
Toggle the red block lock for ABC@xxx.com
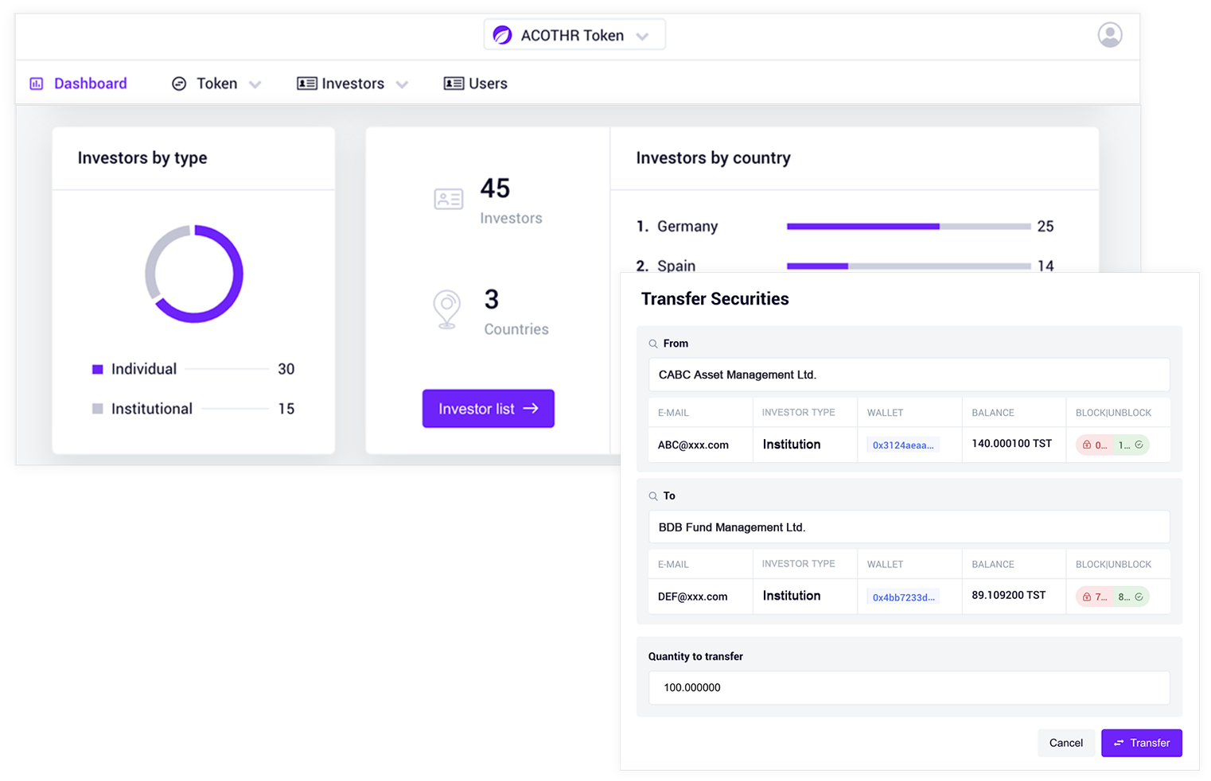coord(1095,445)
